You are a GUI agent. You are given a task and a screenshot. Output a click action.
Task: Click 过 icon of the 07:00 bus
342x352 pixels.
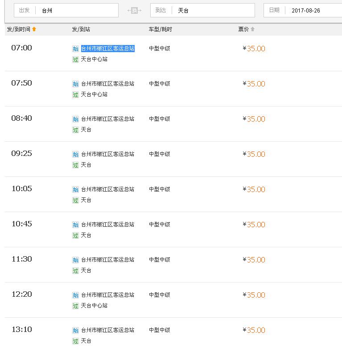click(75, 59)
